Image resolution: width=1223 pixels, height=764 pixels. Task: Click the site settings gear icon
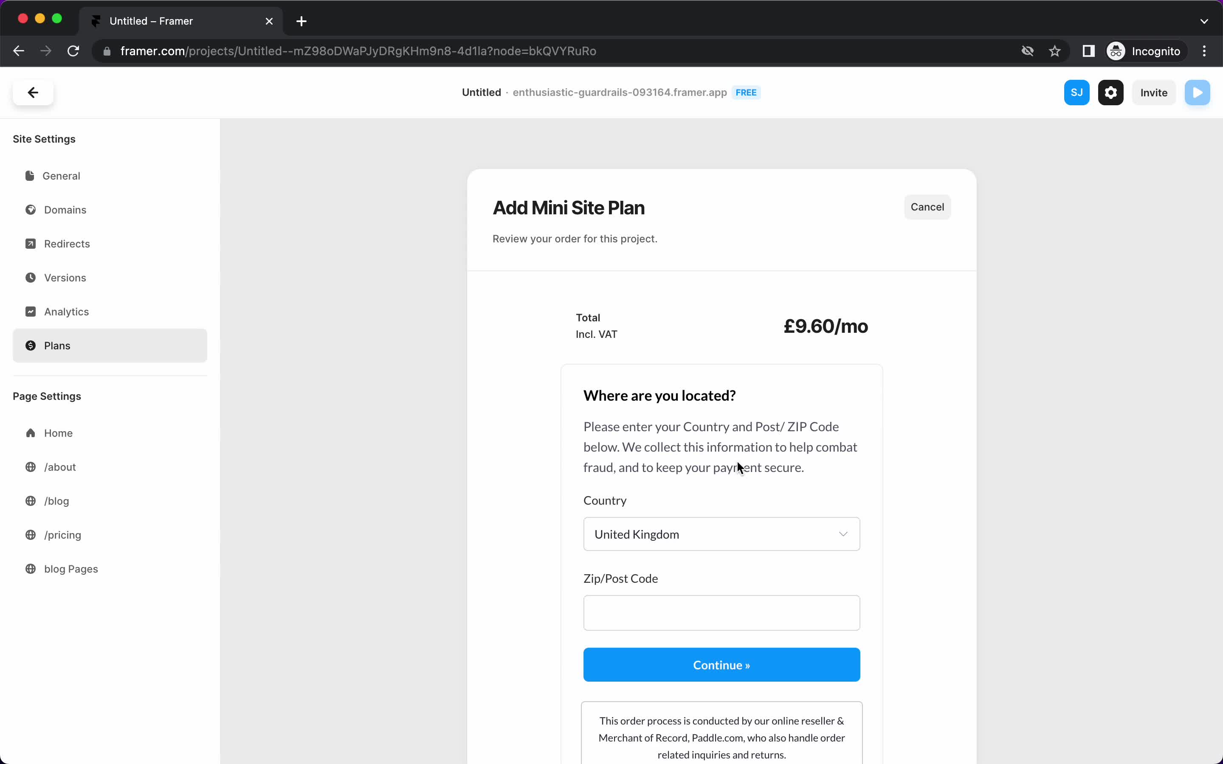1111,92
